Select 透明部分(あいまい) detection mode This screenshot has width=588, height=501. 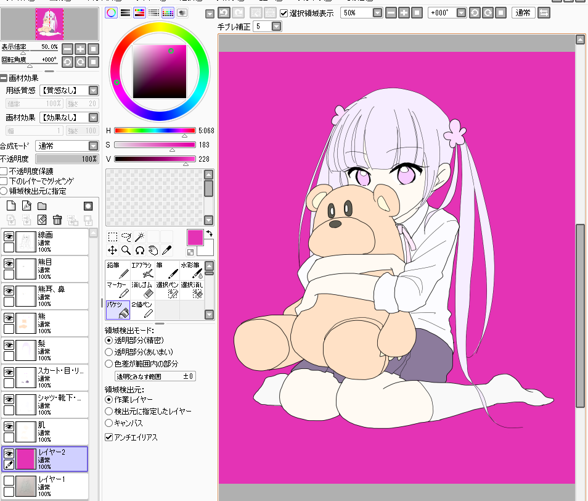pyautogui.click(x=108, y=352)
